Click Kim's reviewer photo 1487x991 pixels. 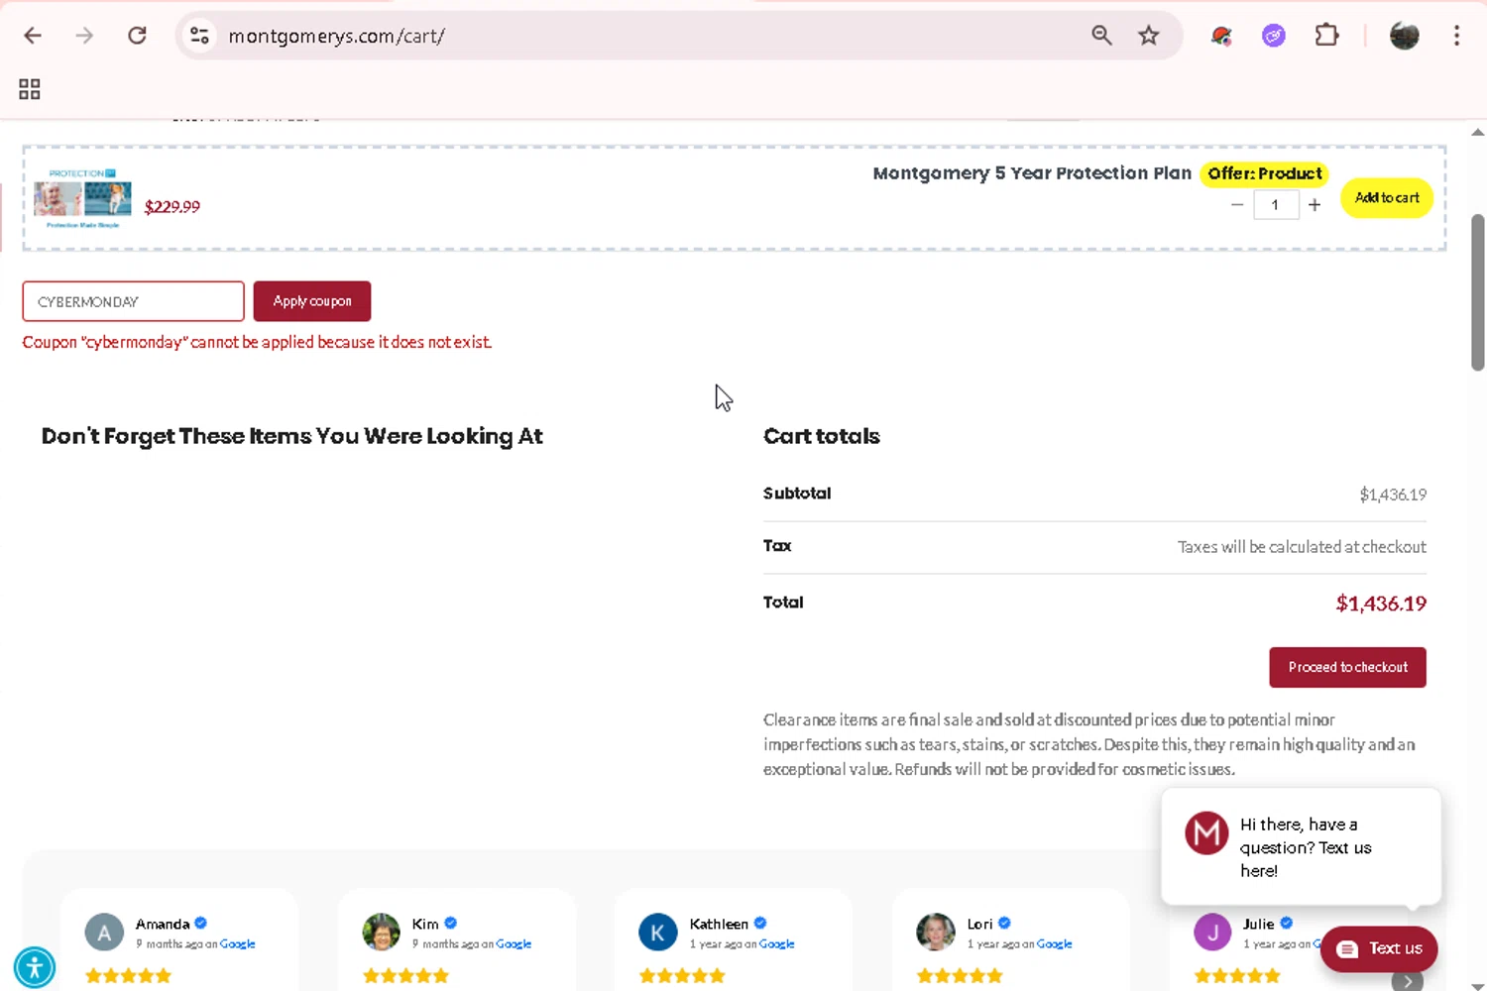[x=381, y=933]
